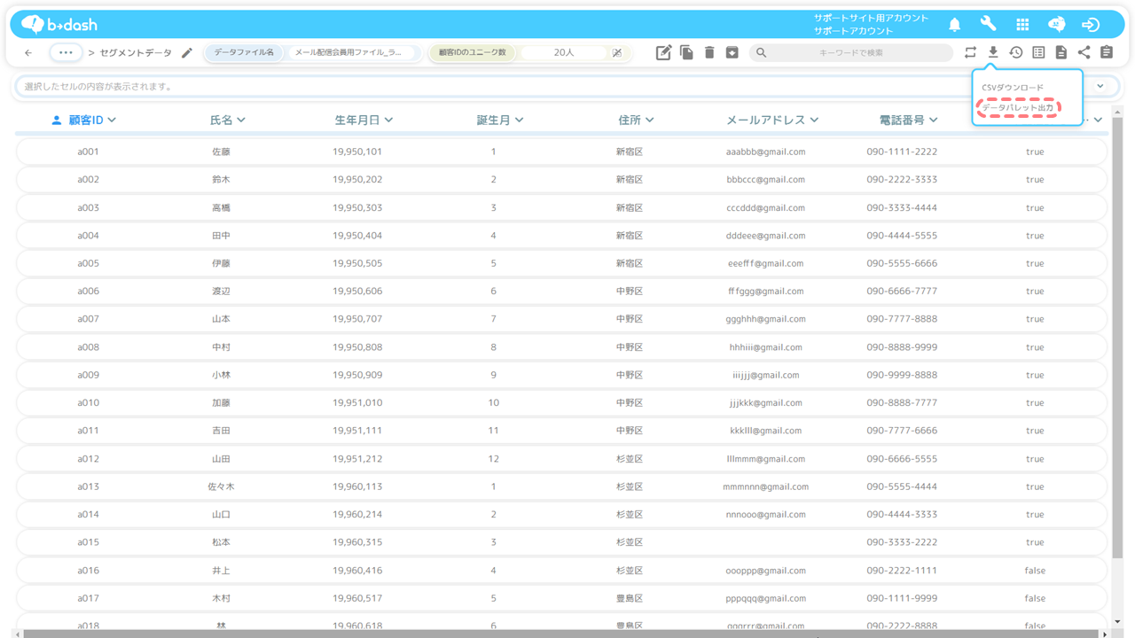Click the 20人 count value

click(564, 53)
